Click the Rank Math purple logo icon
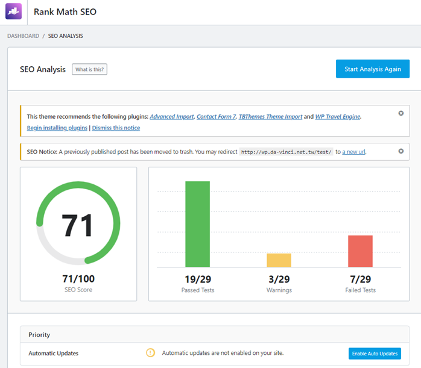Image resolution: width=421 pixels, height=368 pixels. coord(13,11)
